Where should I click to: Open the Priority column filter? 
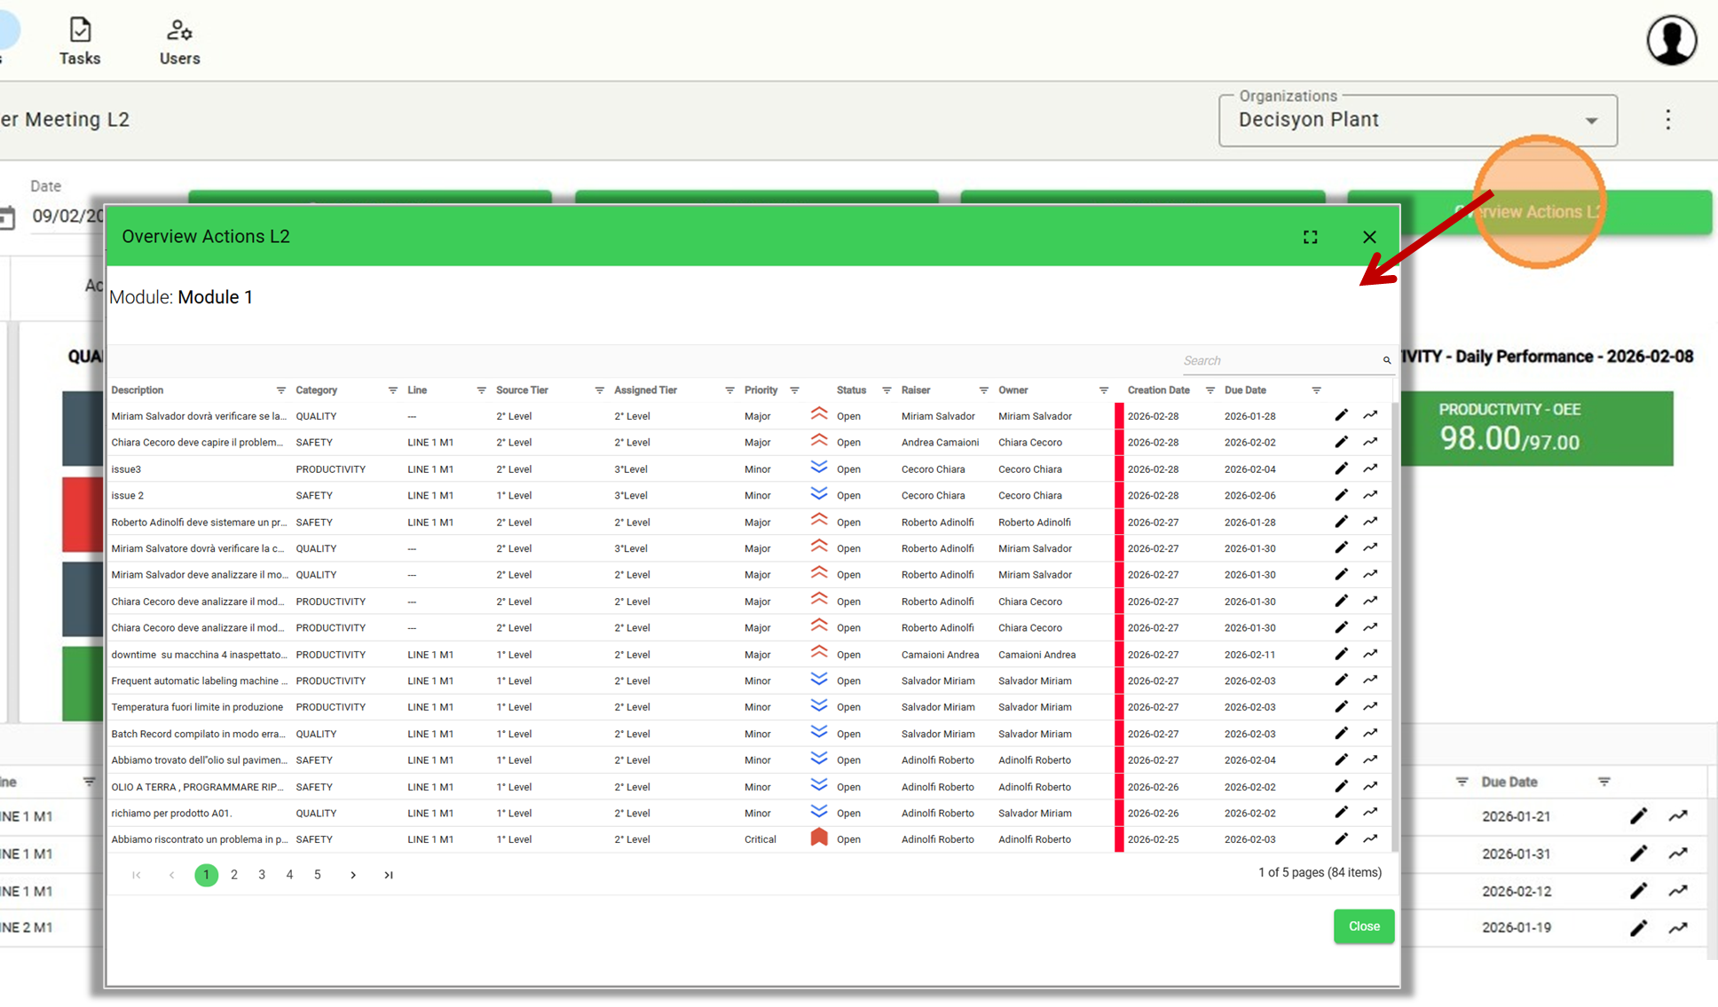tap(794, 390)
